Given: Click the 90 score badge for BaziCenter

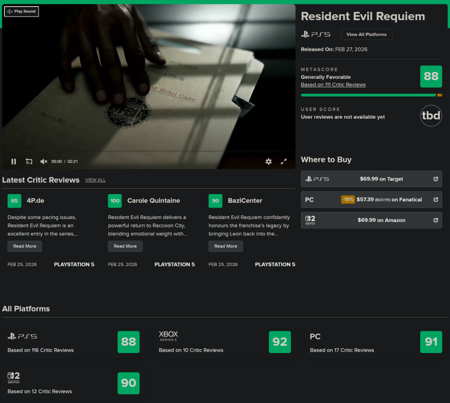Looking at the screenshot, I should [x=215, y=201].
